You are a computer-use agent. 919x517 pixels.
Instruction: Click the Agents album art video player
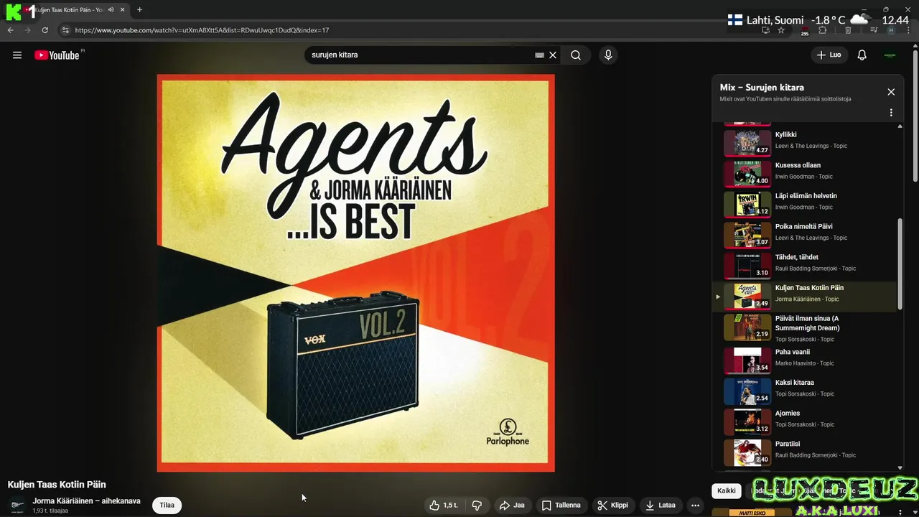356,273
